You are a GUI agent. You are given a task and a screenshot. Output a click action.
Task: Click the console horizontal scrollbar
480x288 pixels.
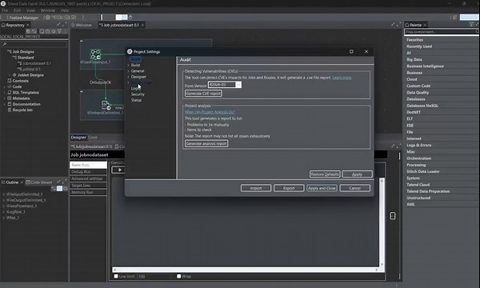[246, 270]
